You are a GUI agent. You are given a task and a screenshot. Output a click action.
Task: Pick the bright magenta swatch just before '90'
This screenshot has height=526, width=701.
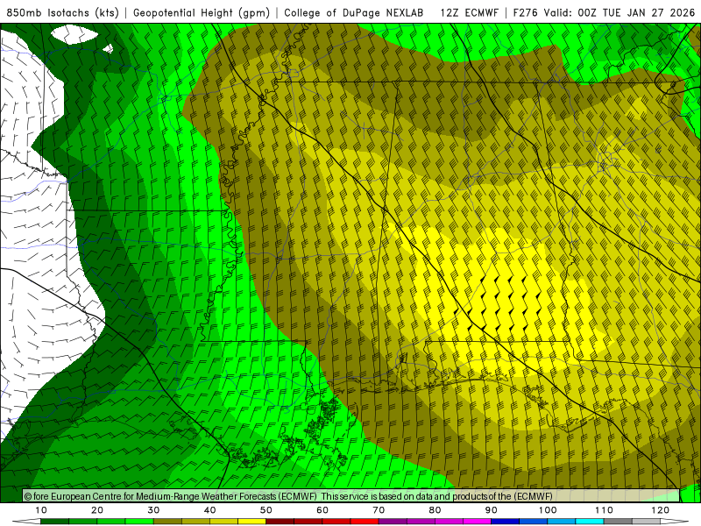pyautogui.click(x=477, y=522)
